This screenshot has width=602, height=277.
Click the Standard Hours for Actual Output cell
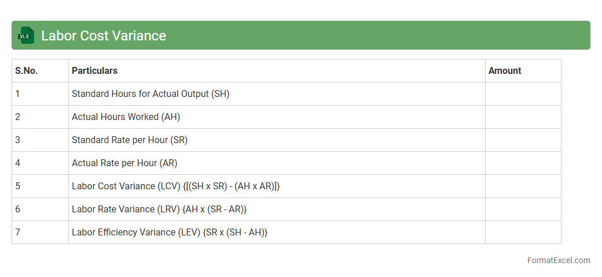[x=150, y=93]
